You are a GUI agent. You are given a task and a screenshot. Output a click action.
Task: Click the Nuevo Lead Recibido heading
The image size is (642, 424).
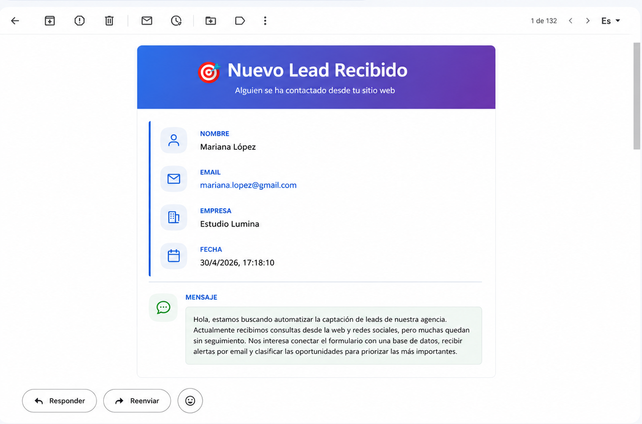click(317, 70)
